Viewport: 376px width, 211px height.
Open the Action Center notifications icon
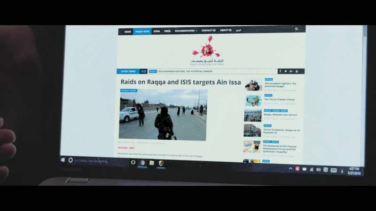tap(325, 170)
